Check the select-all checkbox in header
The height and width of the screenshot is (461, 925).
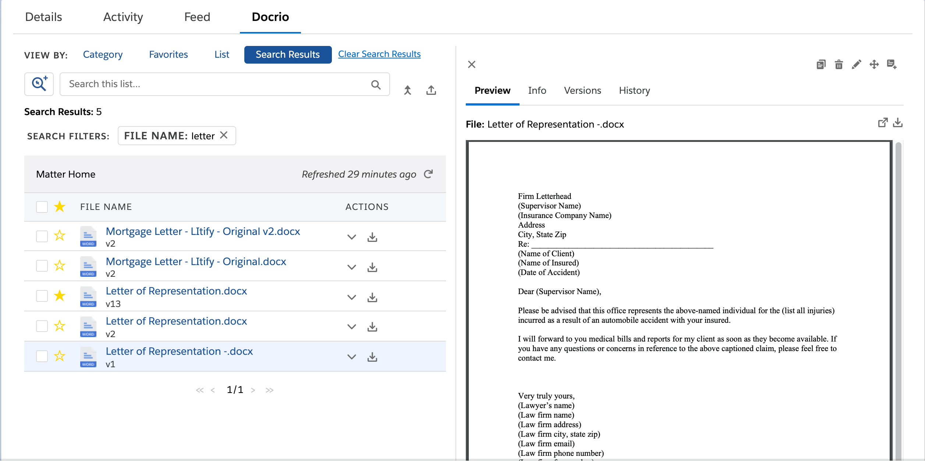pos(42,207)
